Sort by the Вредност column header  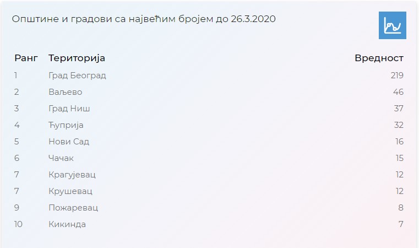point(379,58)
